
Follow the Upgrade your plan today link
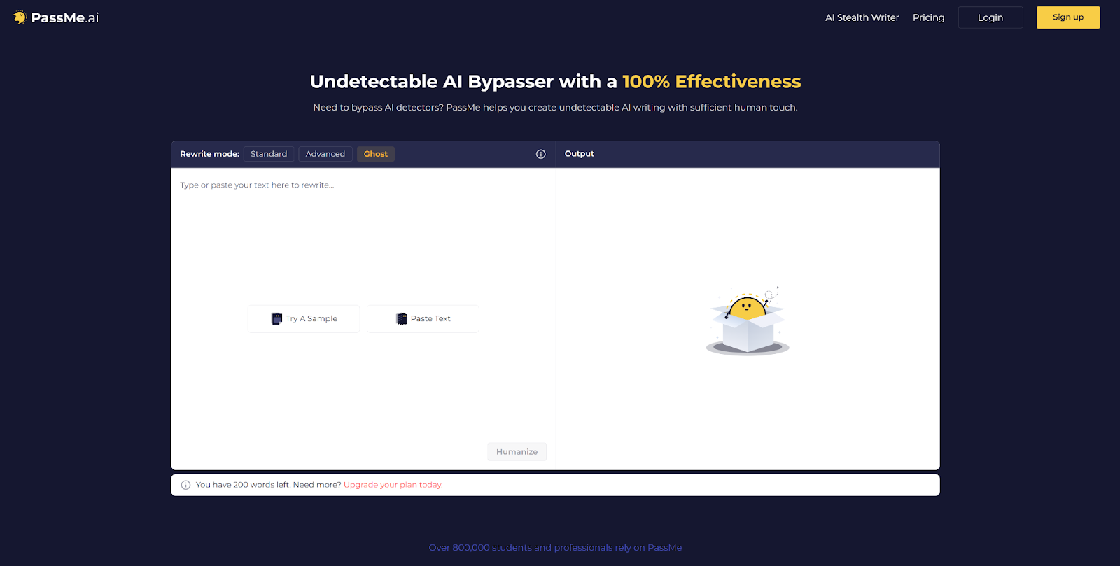(x=393, y=485)
